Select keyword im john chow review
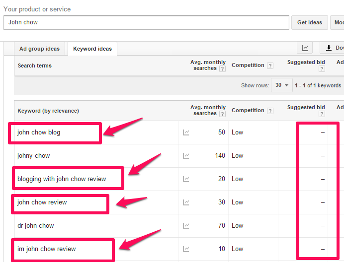The width and height of the screenshot is (344, 262). coord(47,249)
